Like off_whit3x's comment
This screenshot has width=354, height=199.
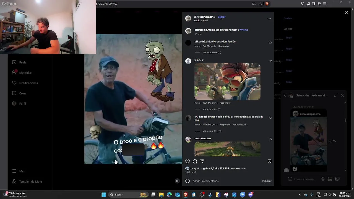pyautogui.click(x=271, y=43)
